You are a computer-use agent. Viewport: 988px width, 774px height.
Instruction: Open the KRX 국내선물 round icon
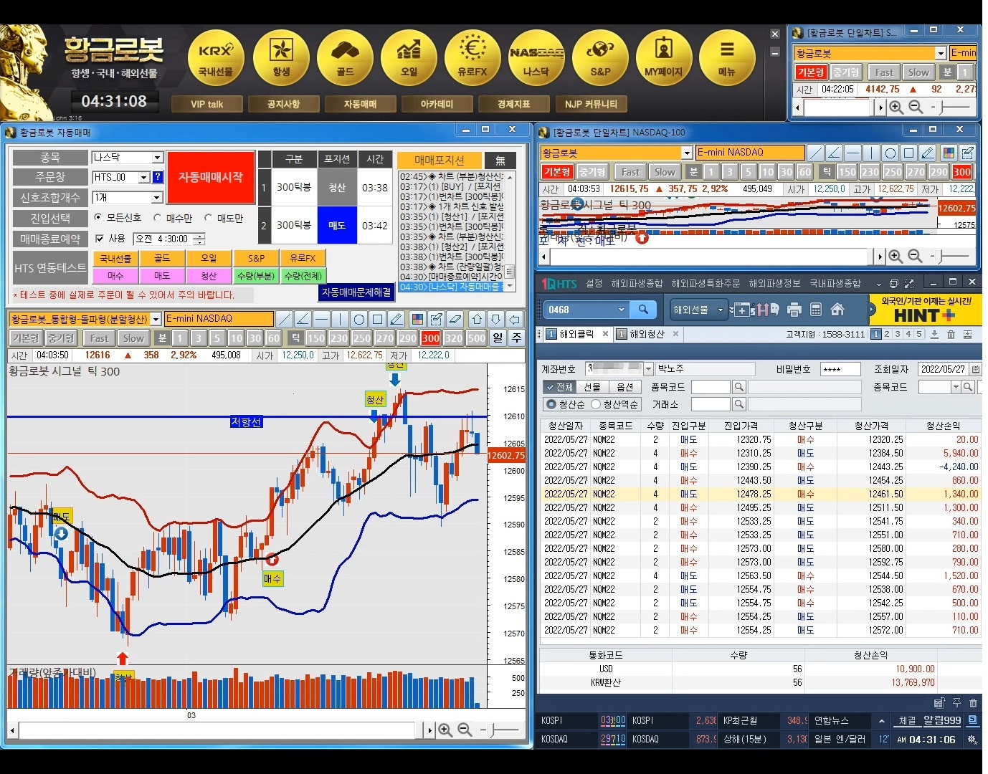(216, 58)
